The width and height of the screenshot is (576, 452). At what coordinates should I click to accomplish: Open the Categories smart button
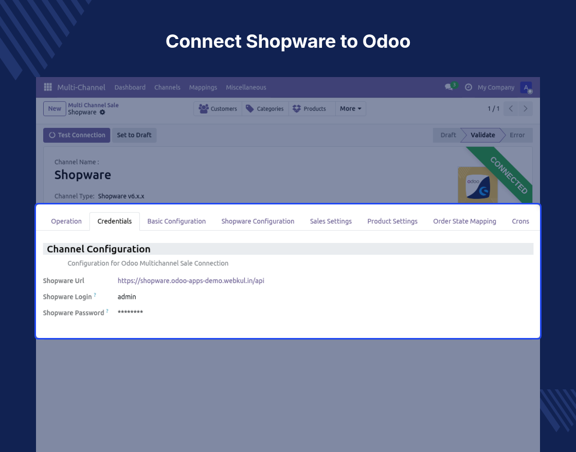point(265,108)
